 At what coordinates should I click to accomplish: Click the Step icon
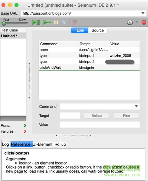(x=64, y=23)
